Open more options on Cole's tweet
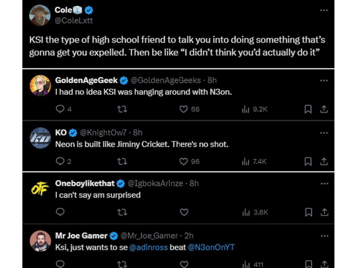 coord(324,10)
